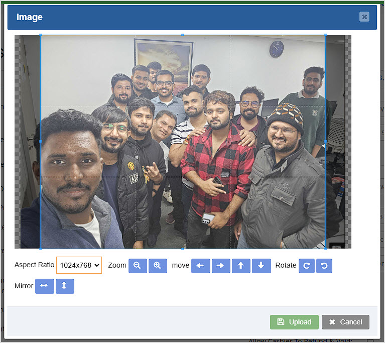Click the top-left crop box corner handle

[41, 35]
